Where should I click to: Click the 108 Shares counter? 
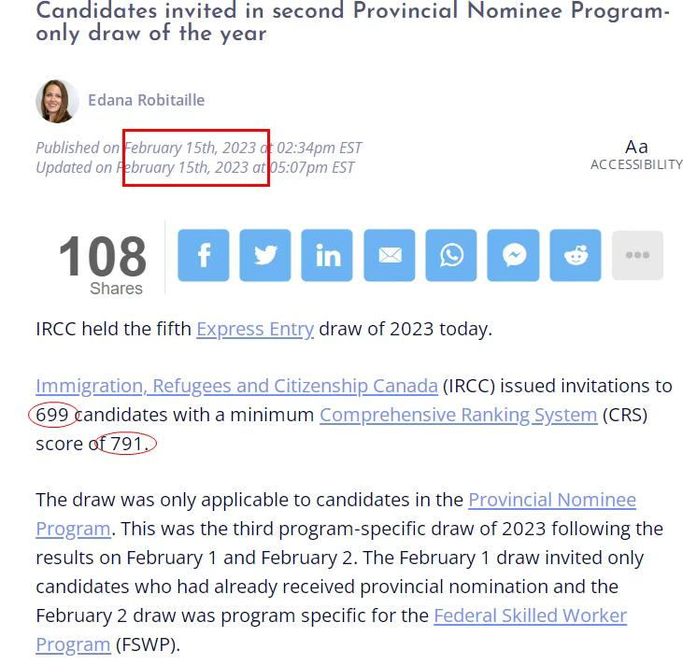pos(103,263)
